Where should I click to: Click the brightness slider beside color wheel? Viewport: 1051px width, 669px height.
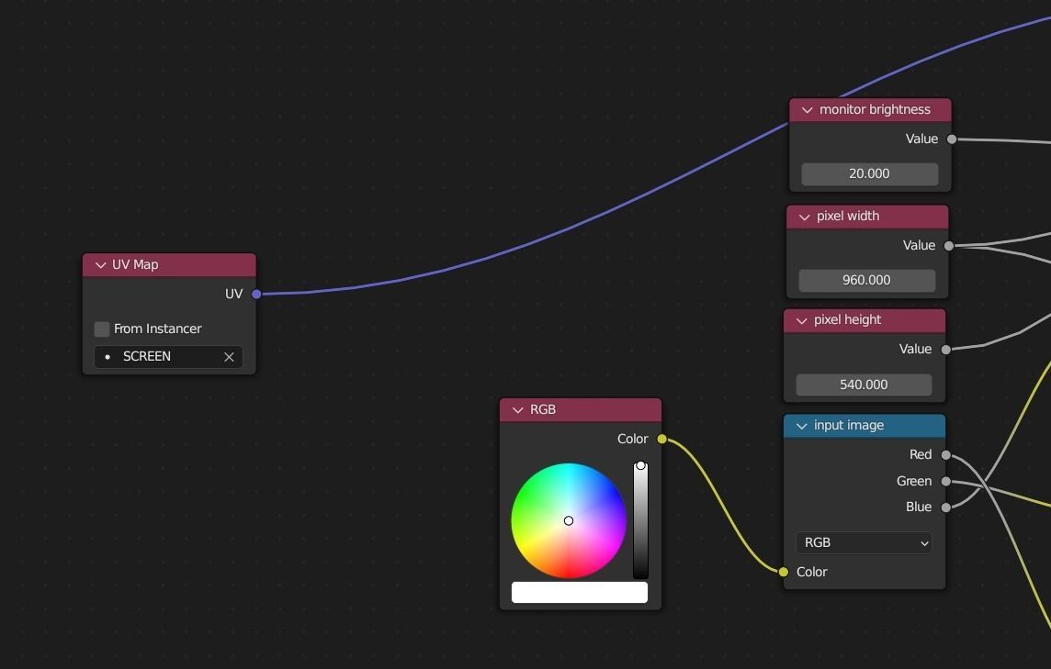(640, 520)
